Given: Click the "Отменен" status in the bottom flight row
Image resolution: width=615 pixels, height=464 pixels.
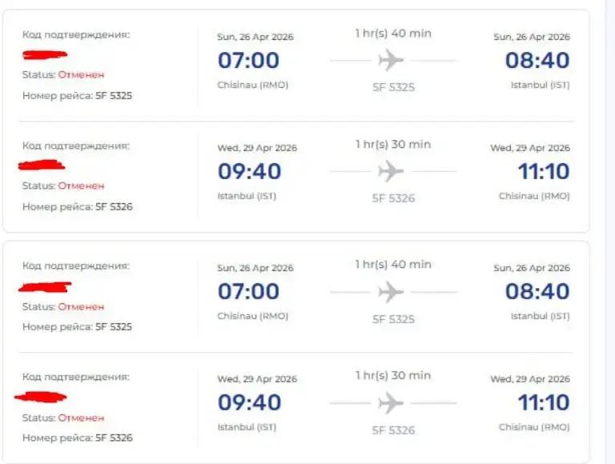Looking at the screenshot, I should (x=81, y=418).
